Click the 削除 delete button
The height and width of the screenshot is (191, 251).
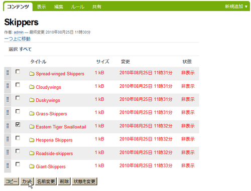[x=64, y=181]
